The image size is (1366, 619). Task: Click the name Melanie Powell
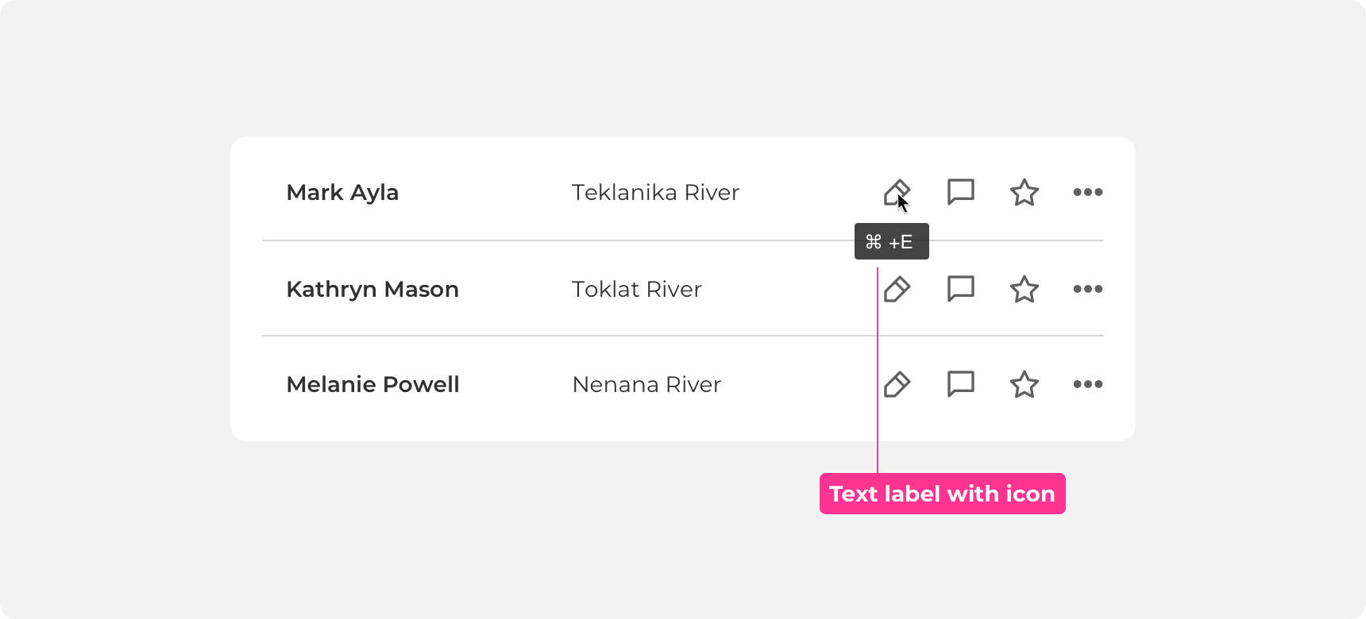[x=372, y=385]
